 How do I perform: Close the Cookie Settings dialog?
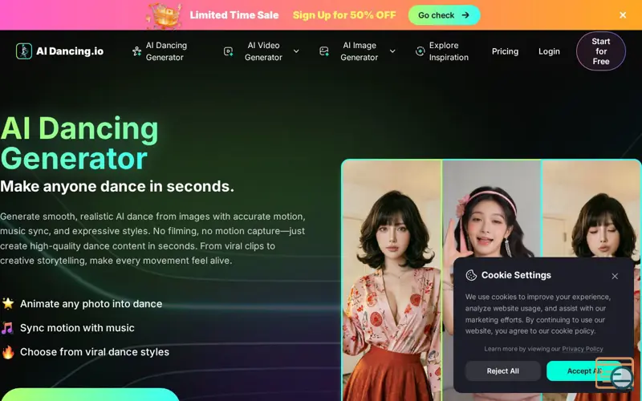(x=615, y=276)
